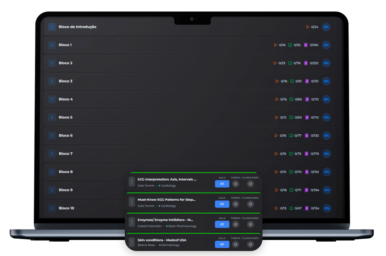Click the 0% progress circle for Bloco 1
The height and width of the screenshot is (256, 386).
pos(326,45)
